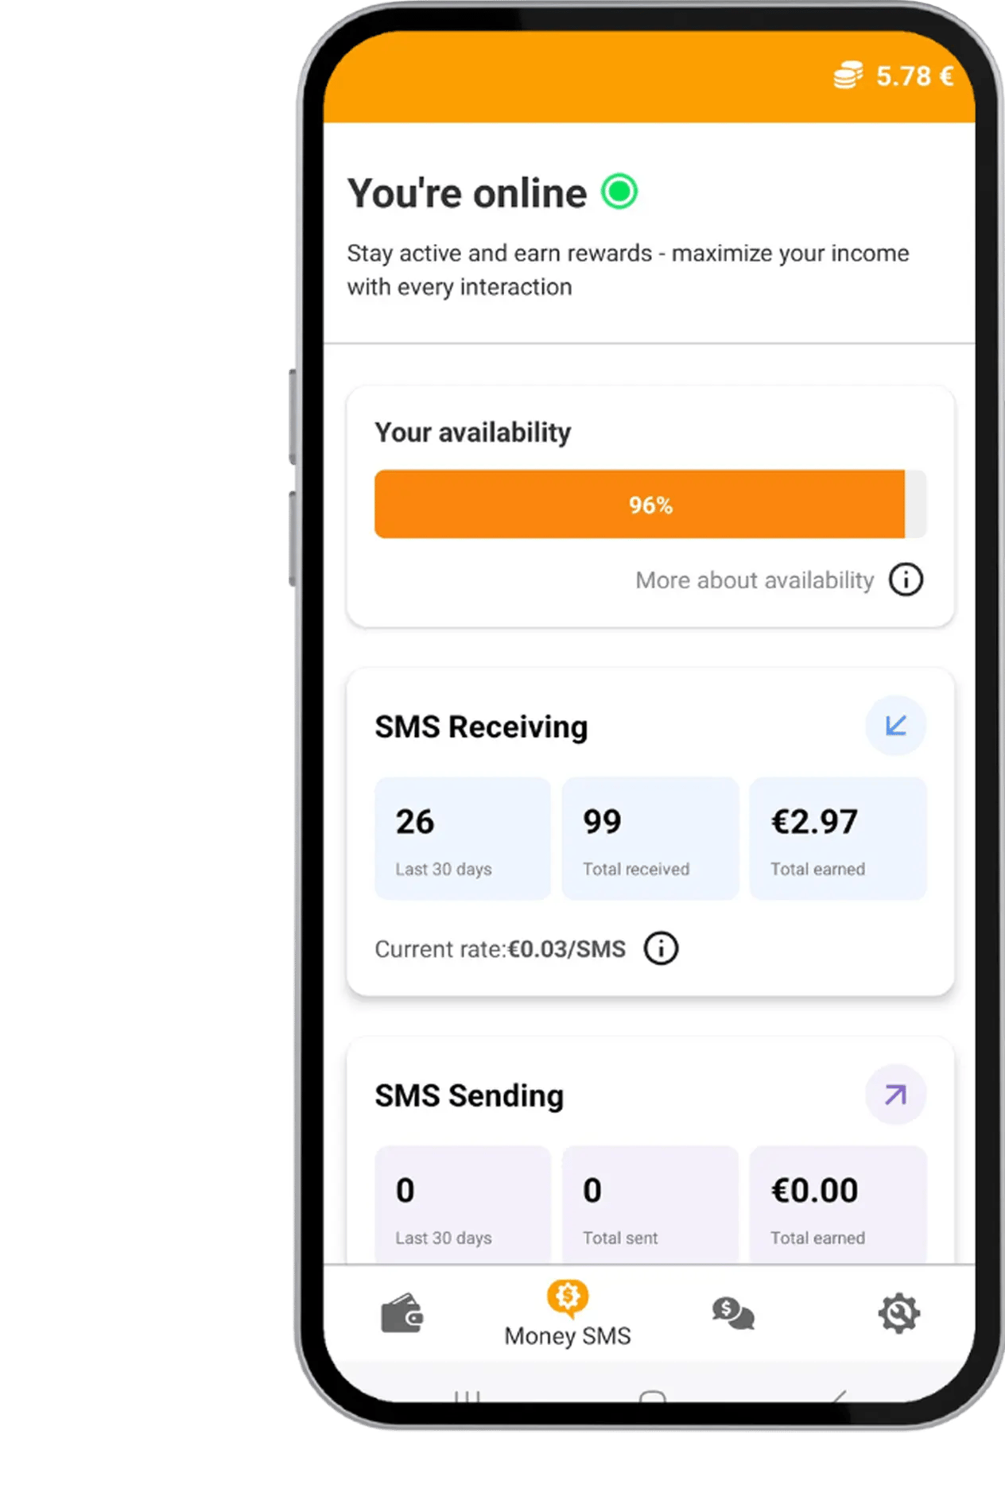Viewport: 1005px width, 1496px height.
Task: Tap the Money SMS coin icon
Action: pos(568,1297)
